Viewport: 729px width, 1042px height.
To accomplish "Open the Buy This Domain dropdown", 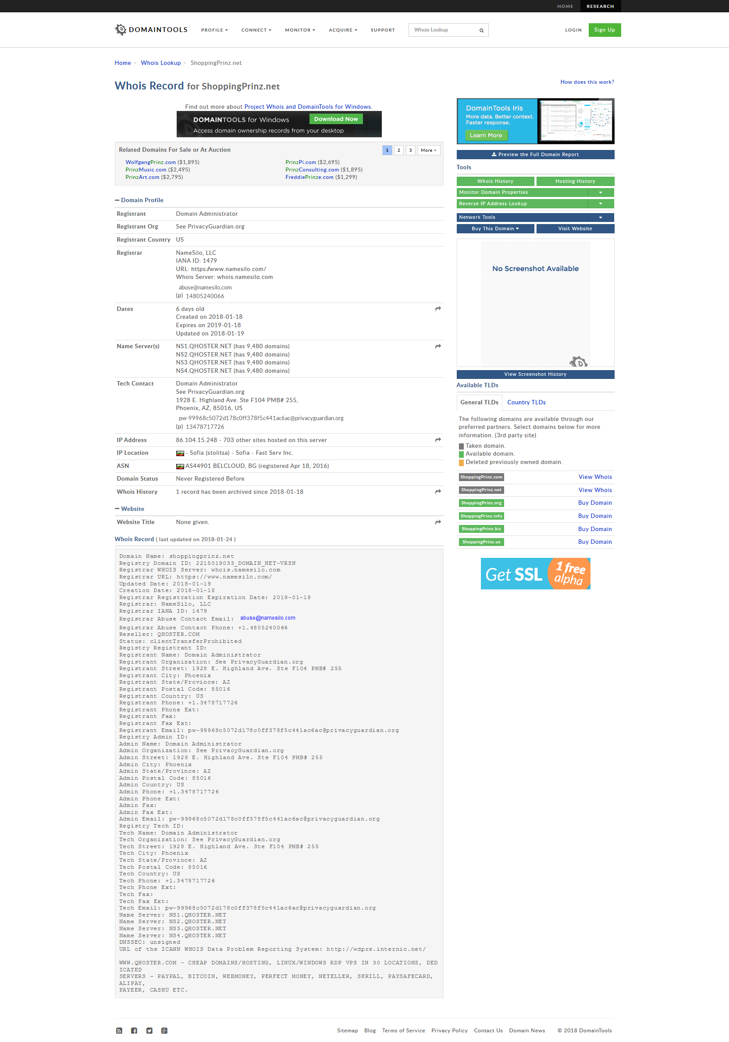I will click(x=495, y=229).
